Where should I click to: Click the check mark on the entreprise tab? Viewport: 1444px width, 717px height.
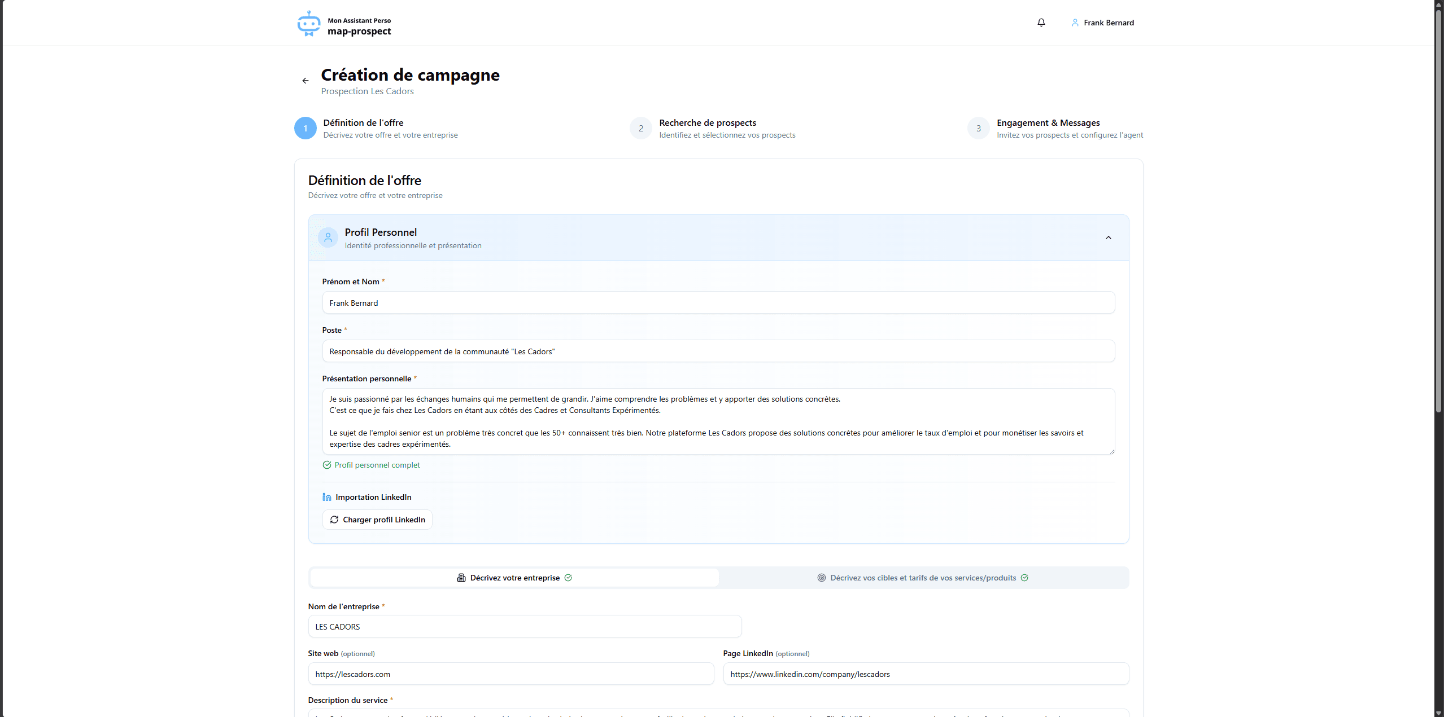[x=568, y=578]
